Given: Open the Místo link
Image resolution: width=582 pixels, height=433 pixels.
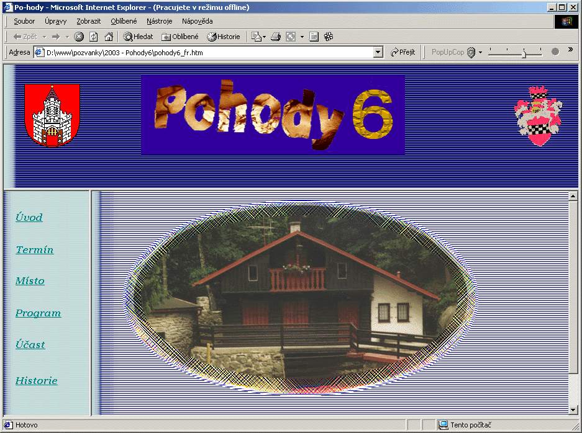Looking at the screenshot, I should [30, 281].
